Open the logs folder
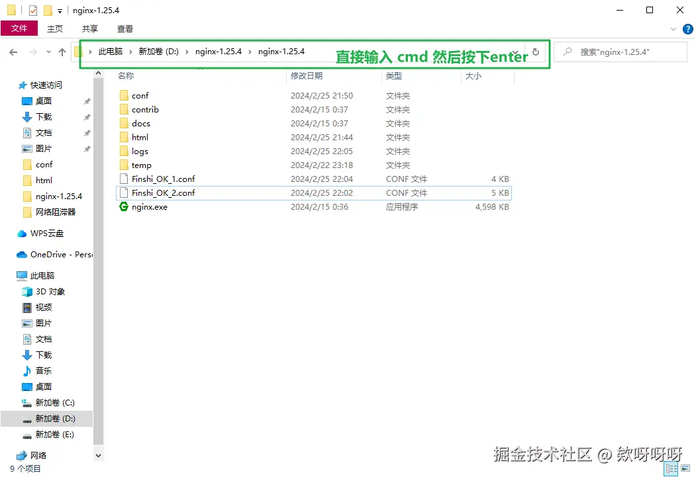696x477 pixels. point(140,151)
